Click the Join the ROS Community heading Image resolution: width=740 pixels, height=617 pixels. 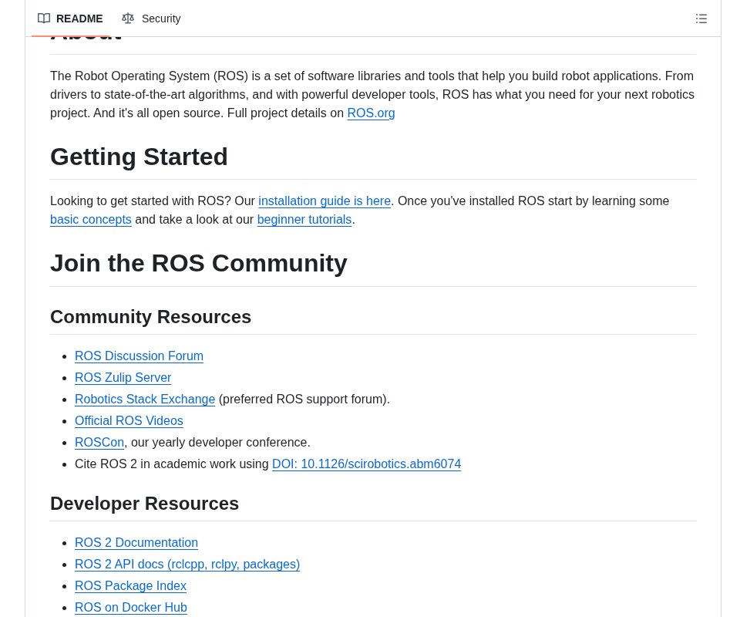pyautogui.click(x=199, y=264)
